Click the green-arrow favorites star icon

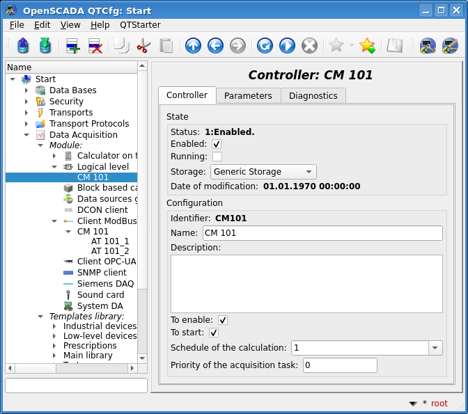pyautogui.click(x=367, y=46)
